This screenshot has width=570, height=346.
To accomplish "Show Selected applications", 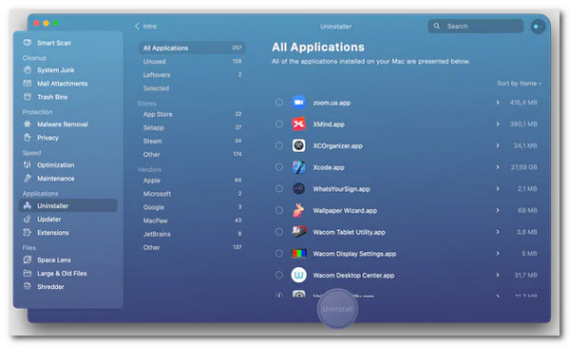I will 192,88.
